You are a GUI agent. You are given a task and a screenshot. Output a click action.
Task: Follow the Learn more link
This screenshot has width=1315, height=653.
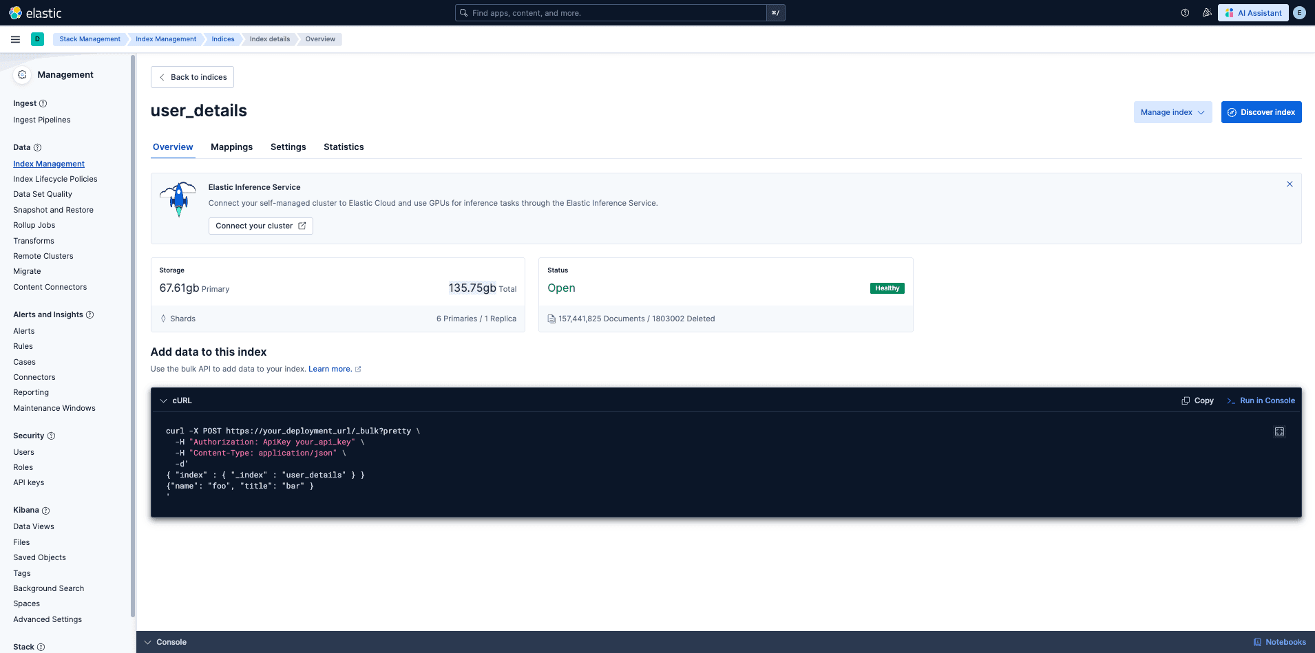330,370
